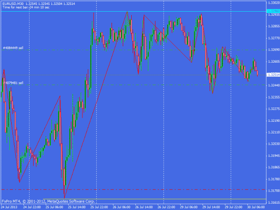Select the yellow horizontal line near chart bottom

(x=155, y=199)
